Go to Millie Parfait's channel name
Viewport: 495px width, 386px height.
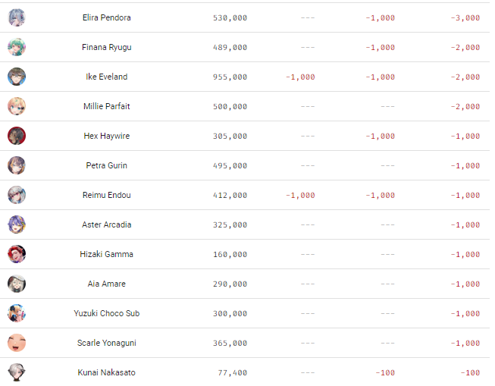coord(106,106)
